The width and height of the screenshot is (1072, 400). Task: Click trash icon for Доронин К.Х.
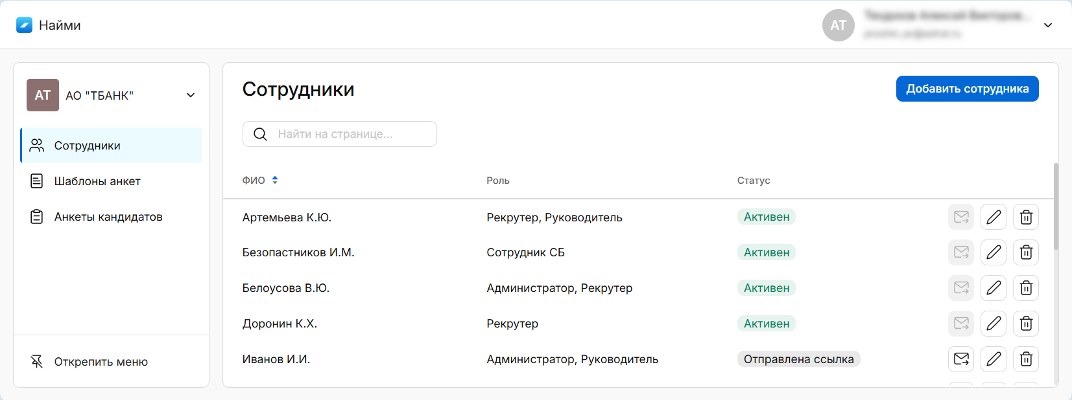pyautogui.click(x=1025, y=324)
